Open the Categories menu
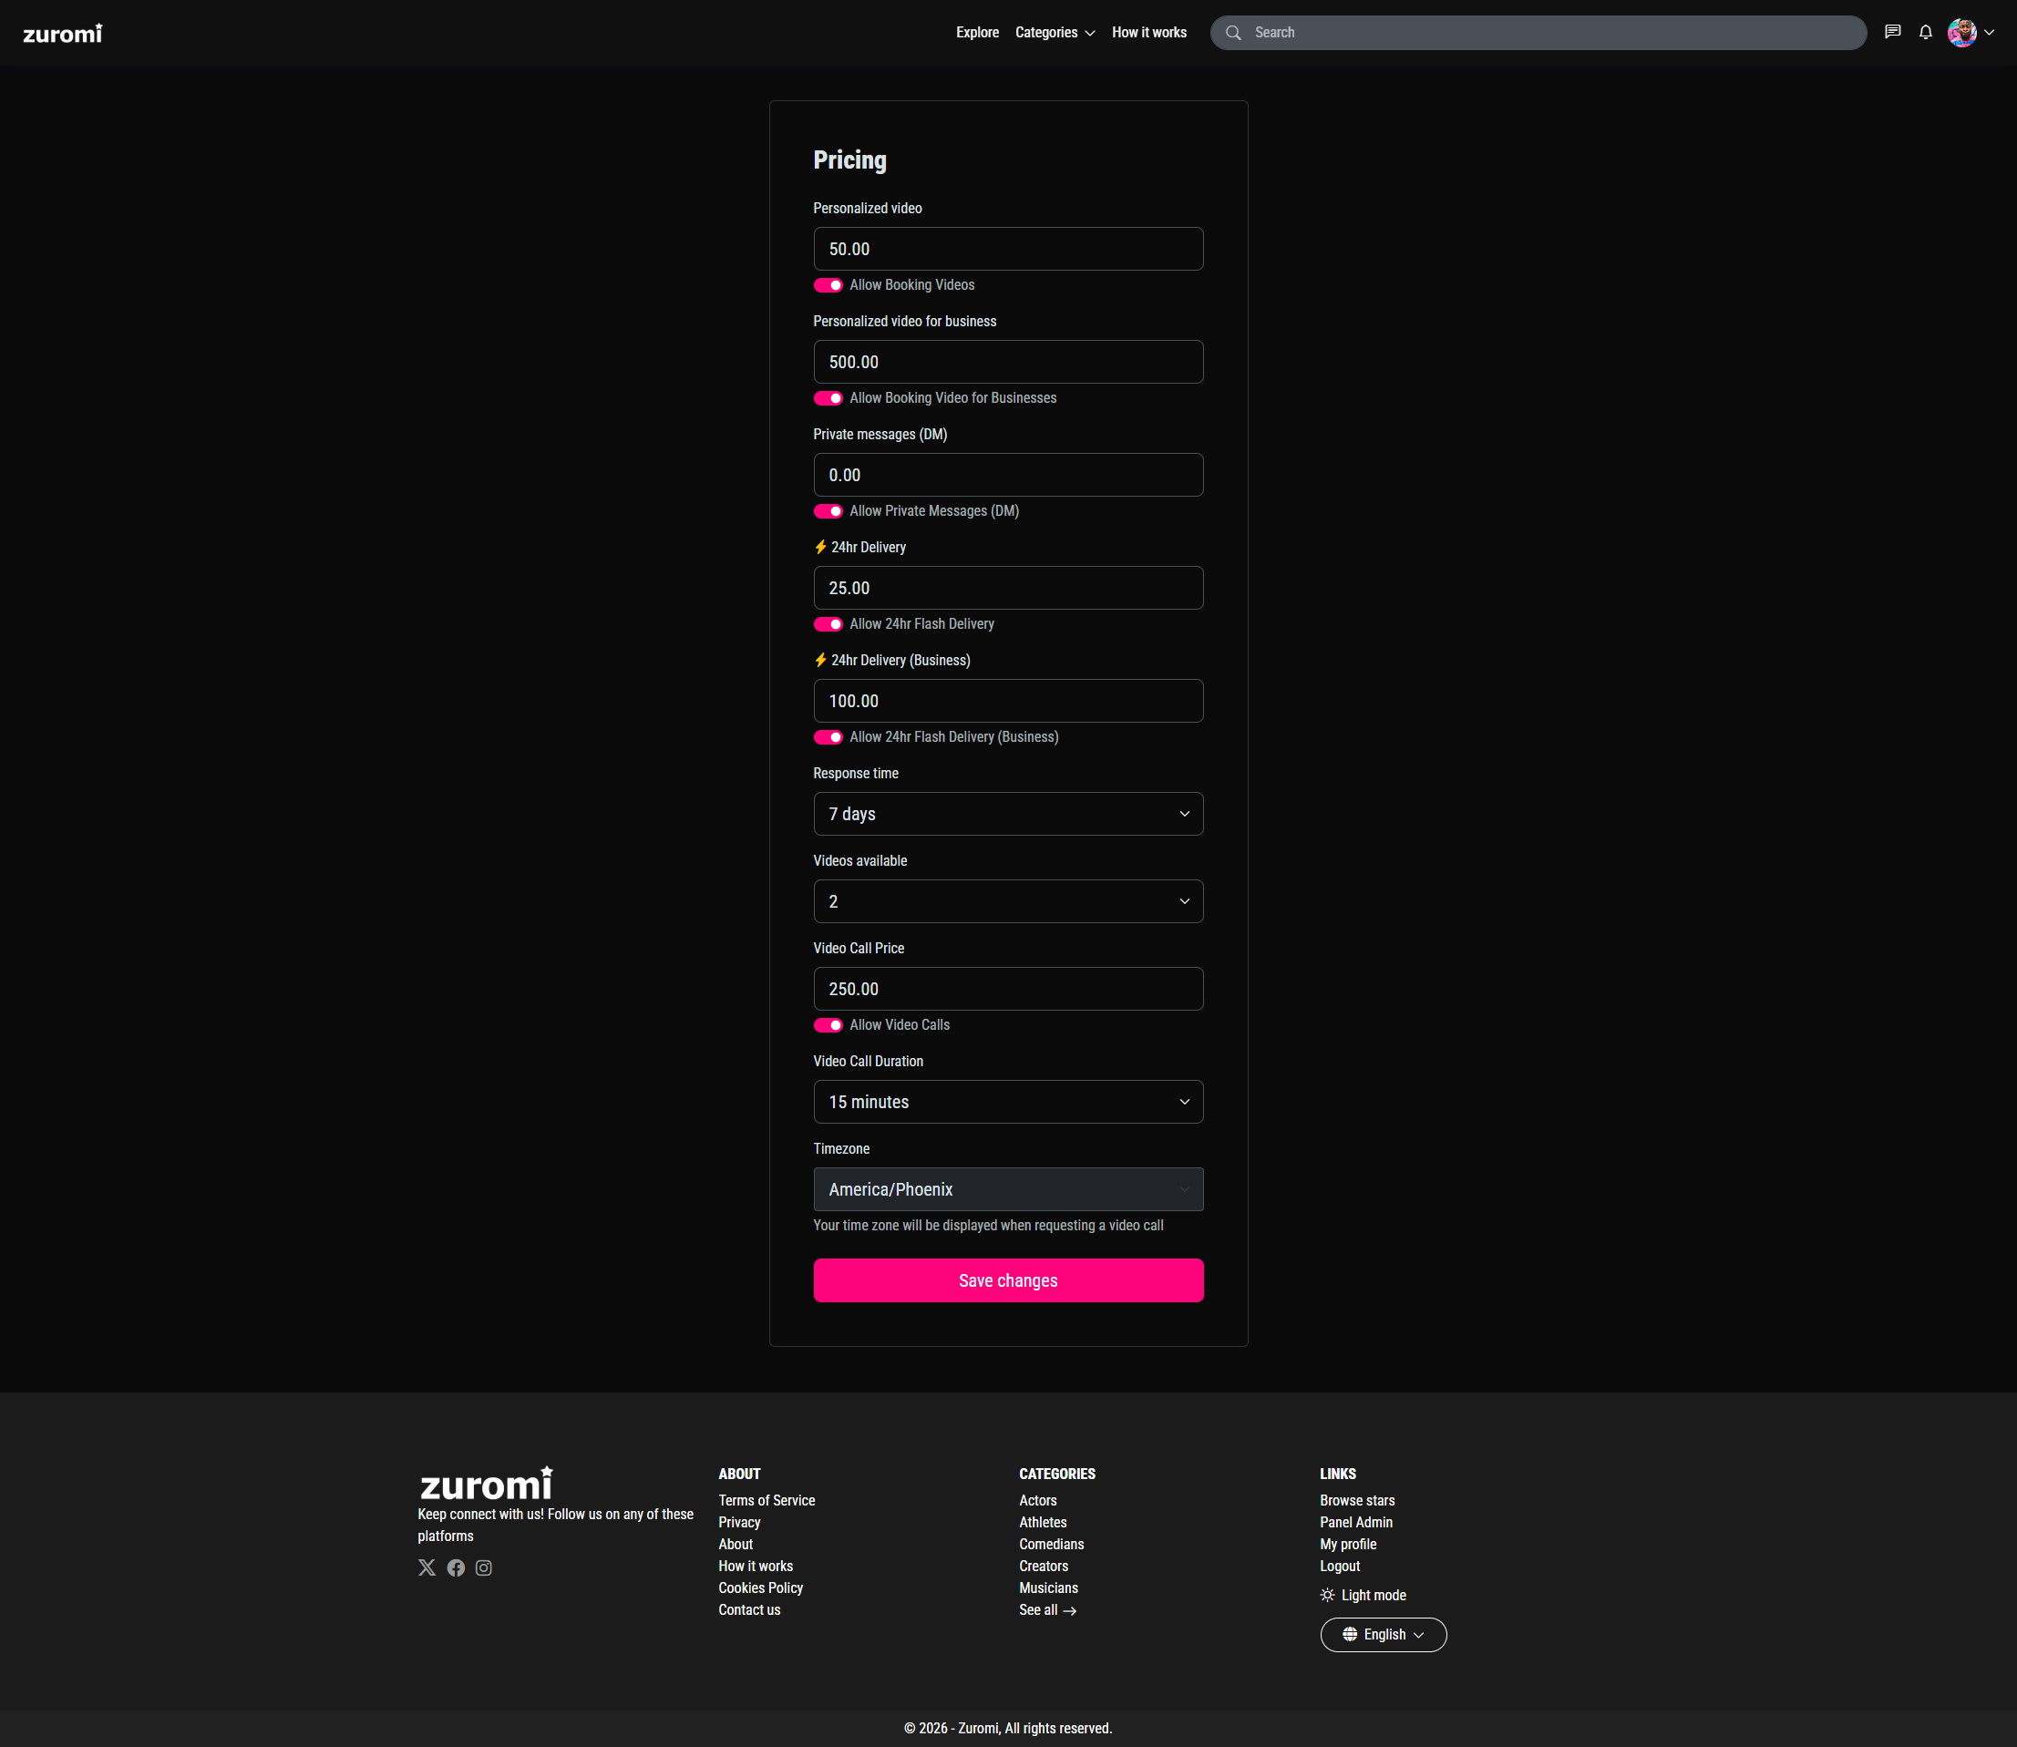The image size is (2017, 1747). [1054, 32]
